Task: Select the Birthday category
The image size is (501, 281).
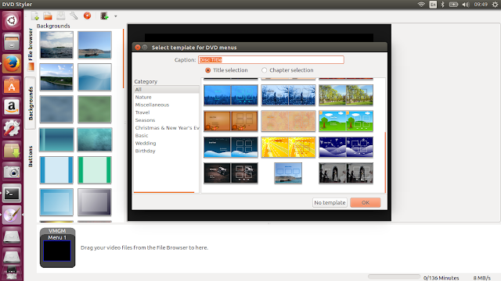Action: pyautogui.click(x=166, y=151)
